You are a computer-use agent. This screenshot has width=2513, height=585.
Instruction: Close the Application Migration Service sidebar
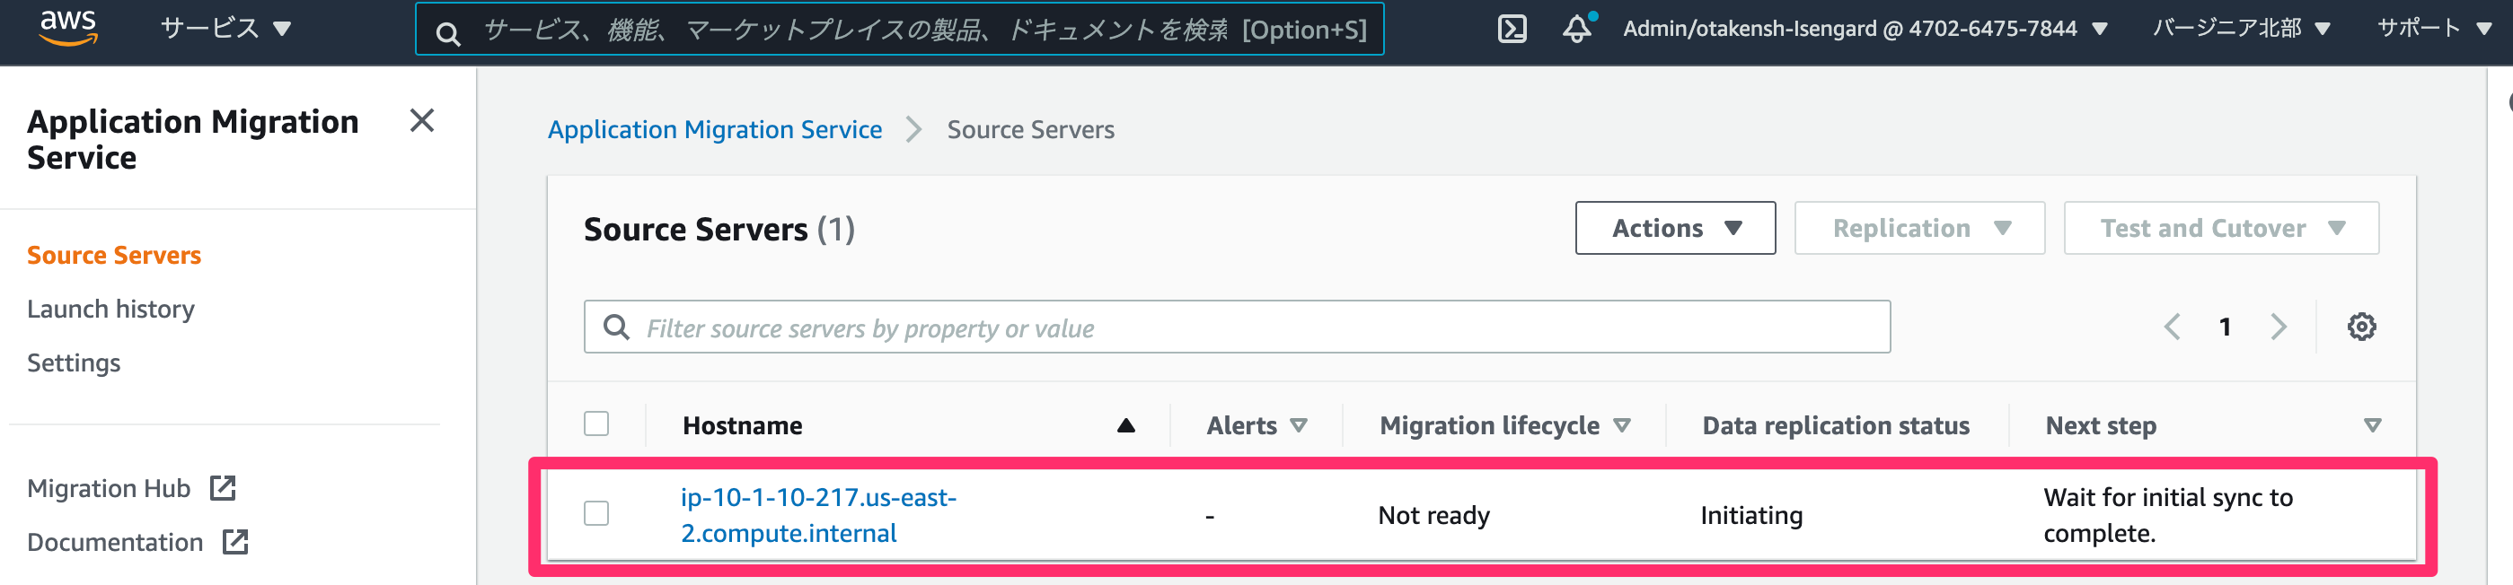click(x=421, y=121)
